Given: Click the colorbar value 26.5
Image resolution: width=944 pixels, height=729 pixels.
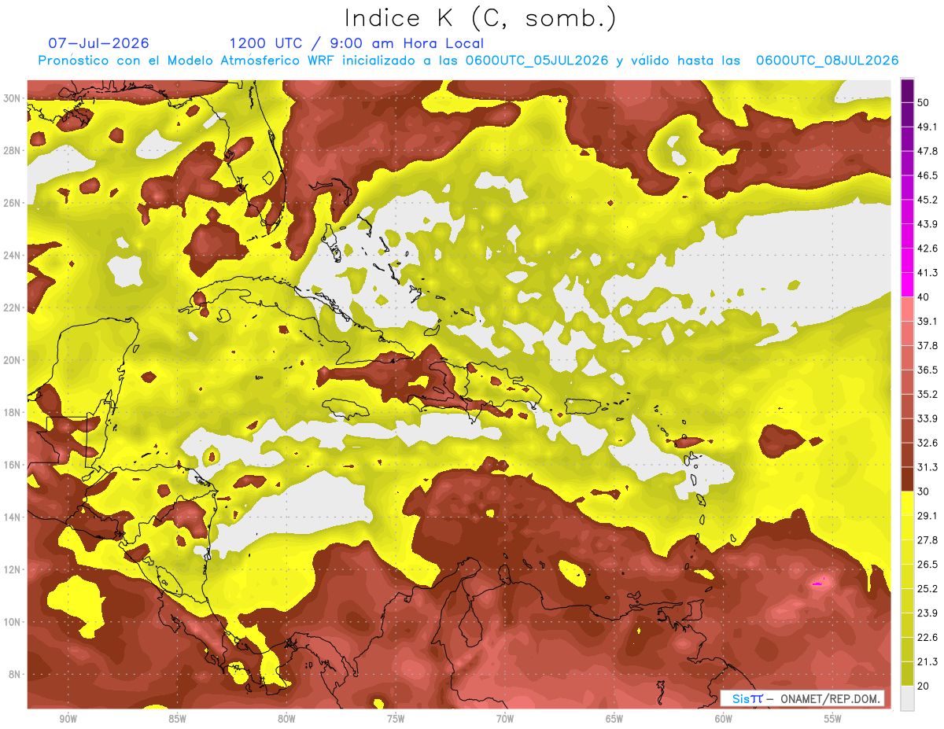Looking at the screenshot, I should click(x=927, y=564).
